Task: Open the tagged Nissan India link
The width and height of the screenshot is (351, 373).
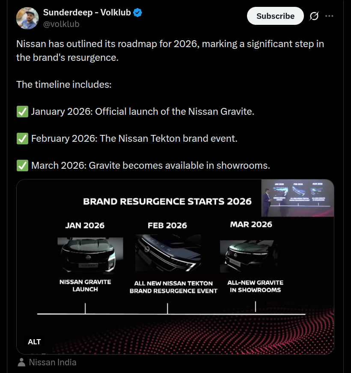Action: (x=53, y=362)
